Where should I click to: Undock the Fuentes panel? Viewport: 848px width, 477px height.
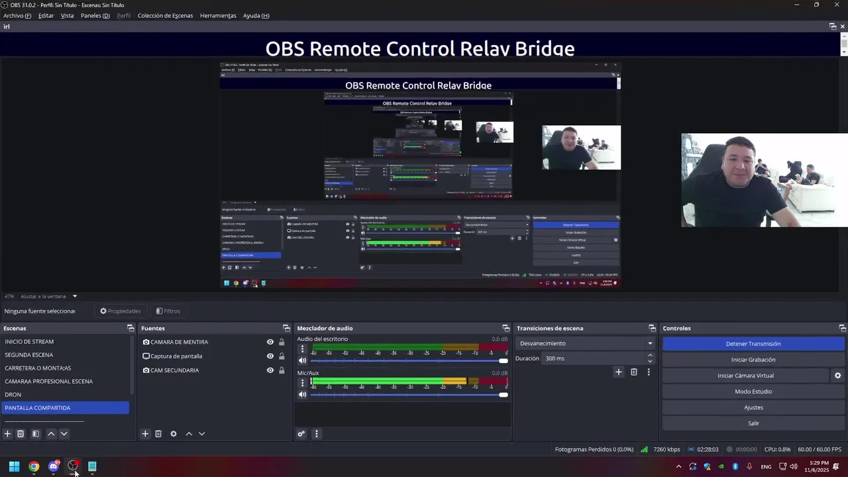286,329
